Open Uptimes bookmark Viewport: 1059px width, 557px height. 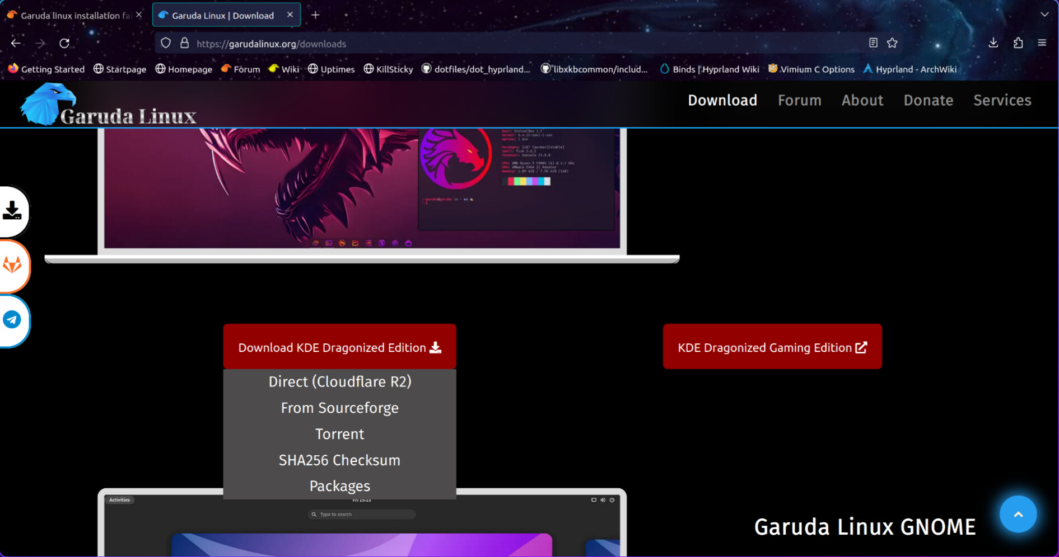coord(331,69)
